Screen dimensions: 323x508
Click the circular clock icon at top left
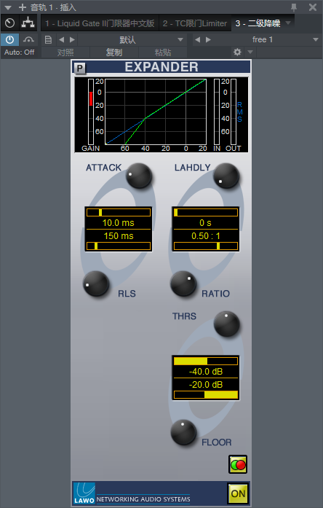(x=10, y=23)
